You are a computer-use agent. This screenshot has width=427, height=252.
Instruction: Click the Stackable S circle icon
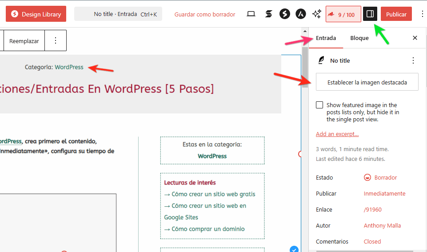pyautogui.click(x=284, y=14)
